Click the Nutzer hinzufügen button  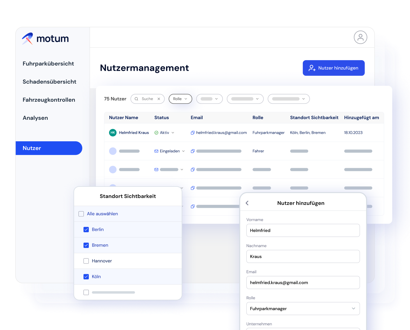point(333,68)
